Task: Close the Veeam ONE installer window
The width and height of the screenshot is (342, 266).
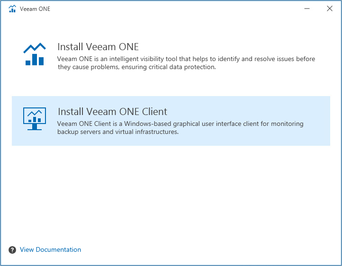Action: pyautogui.click(x=330, y=9)
